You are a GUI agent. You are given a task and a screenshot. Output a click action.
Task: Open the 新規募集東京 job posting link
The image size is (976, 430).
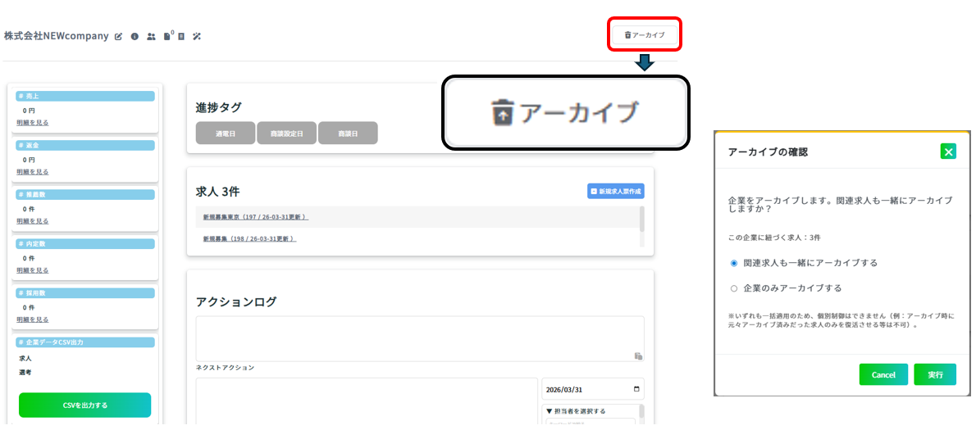(x=255, y=217)
